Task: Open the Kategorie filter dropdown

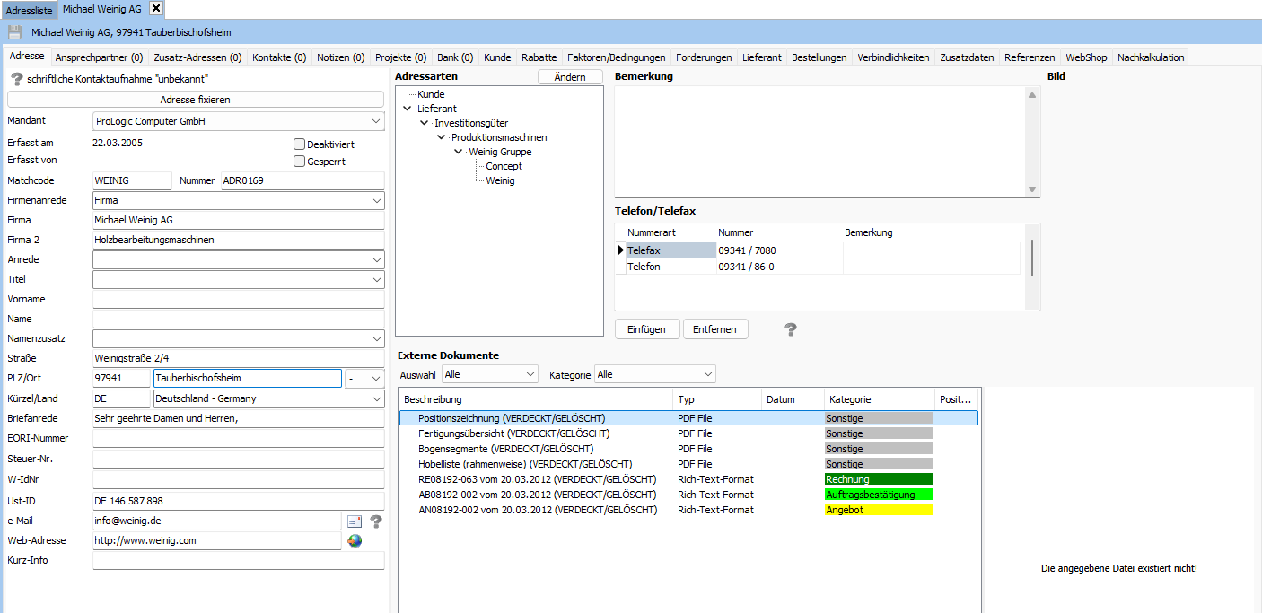Action: pyautogui.click(x=708, y=374)
